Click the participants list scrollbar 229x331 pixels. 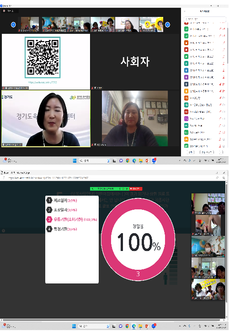click(228, 45)
